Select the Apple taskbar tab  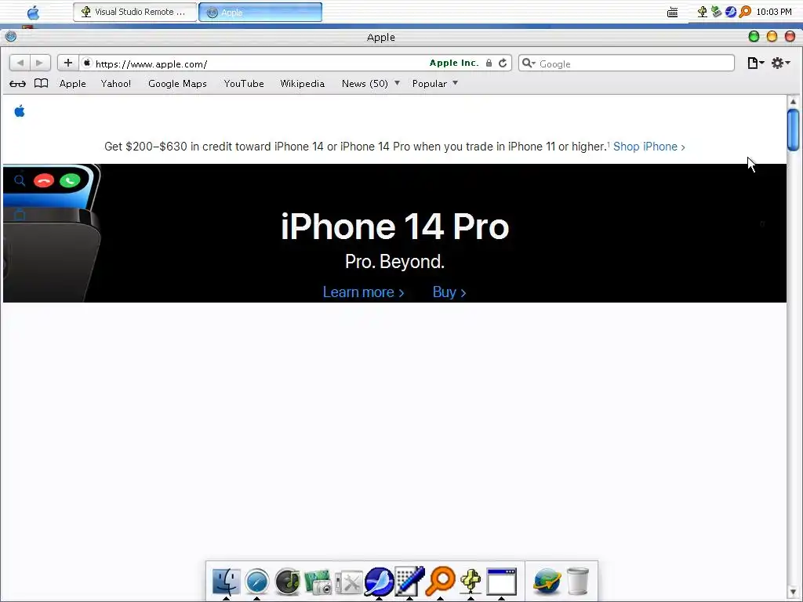(x=260, y=13)
